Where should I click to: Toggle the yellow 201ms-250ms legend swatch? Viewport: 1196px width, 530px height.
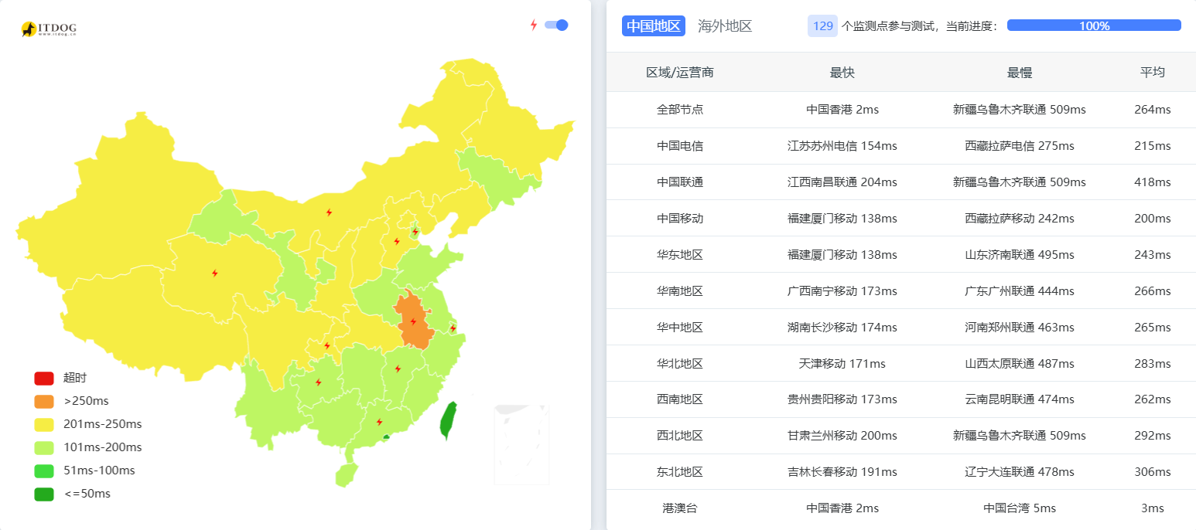coord(44,425)
